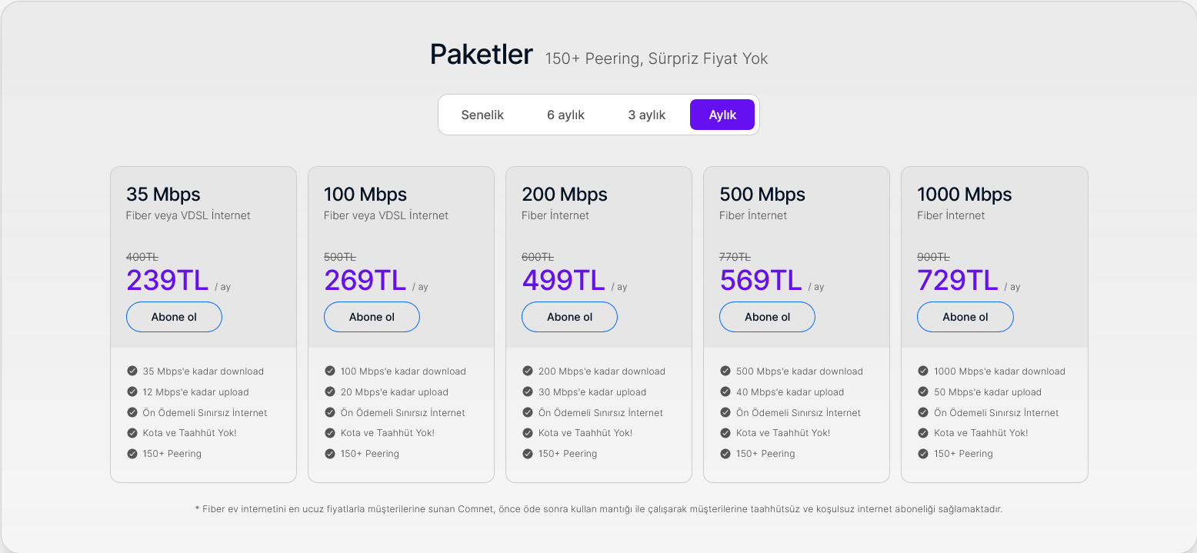Click check icon next to 40 Mbps'e kadar upload
The height and width of the screenshot is (553, 1197).
[725, 391]
